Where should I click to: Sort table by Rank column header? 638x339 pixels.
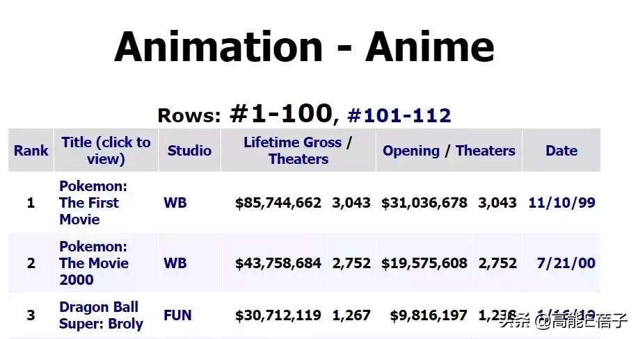pyautogui.click(x=31, y=151)
